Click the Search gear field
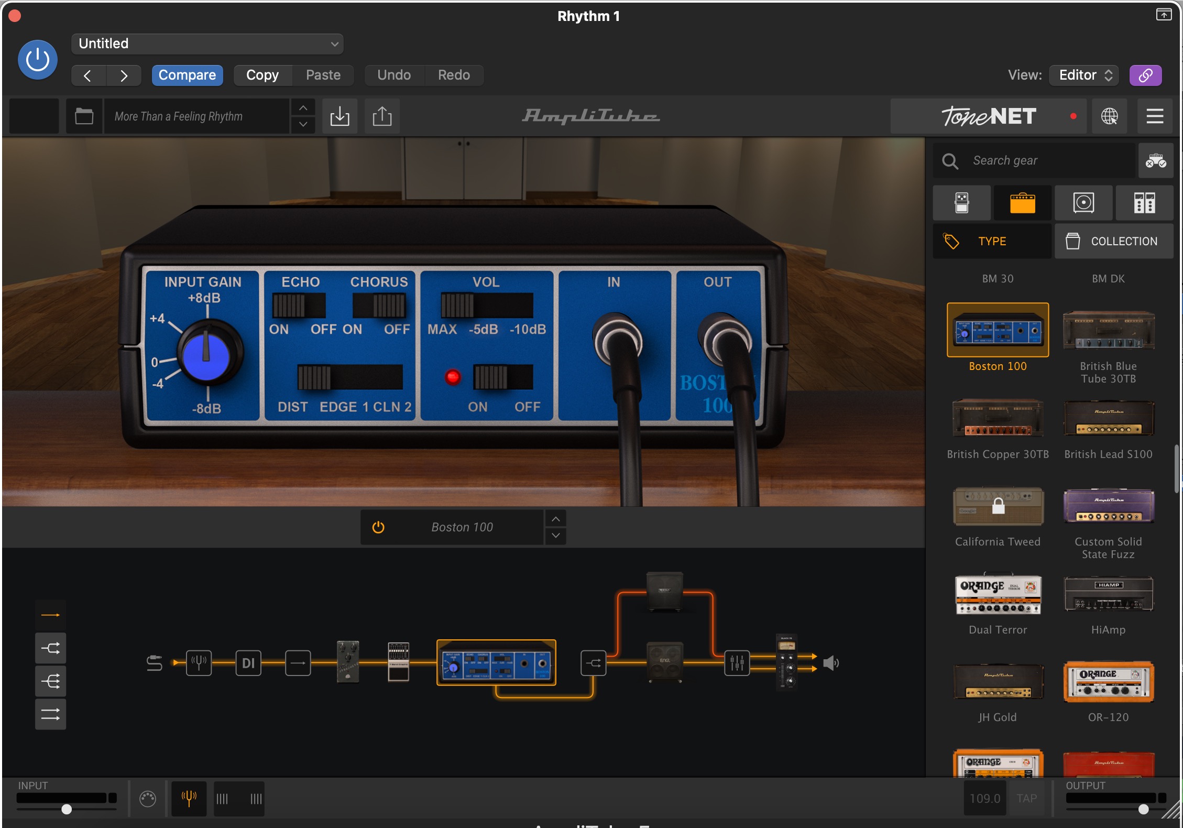1183x828 pixels. pyautogui.click(x=1034, y=160)
